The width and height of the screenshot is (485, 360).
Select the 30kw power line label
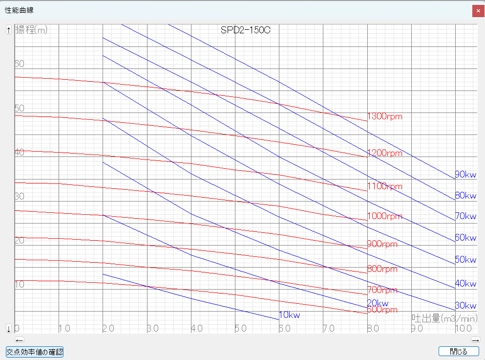[465, 306]
